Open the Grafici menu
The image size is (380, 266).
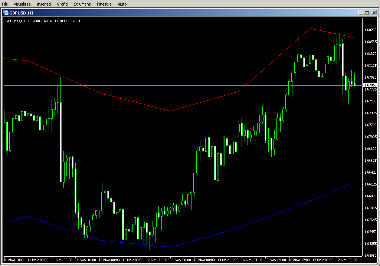62,4
